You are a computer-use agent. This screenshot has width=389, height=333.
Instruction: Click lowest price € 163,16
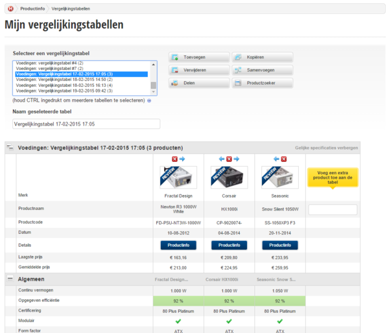178,258
